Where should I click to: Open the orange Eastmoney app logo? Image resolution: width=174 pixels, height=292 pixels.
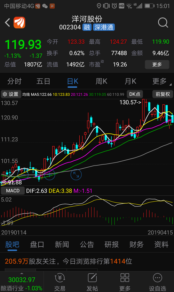[x=19, y=23]
